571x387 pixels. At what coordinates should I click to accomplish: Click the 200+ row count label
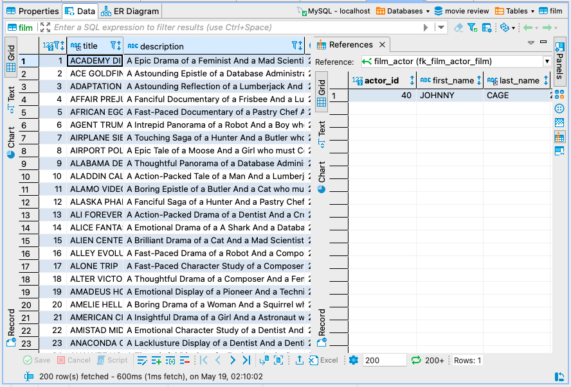[435, 361]
